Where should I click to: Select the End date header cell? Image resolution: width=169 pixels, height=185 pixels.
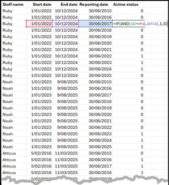pyautogui.click(x=66, y=5)
